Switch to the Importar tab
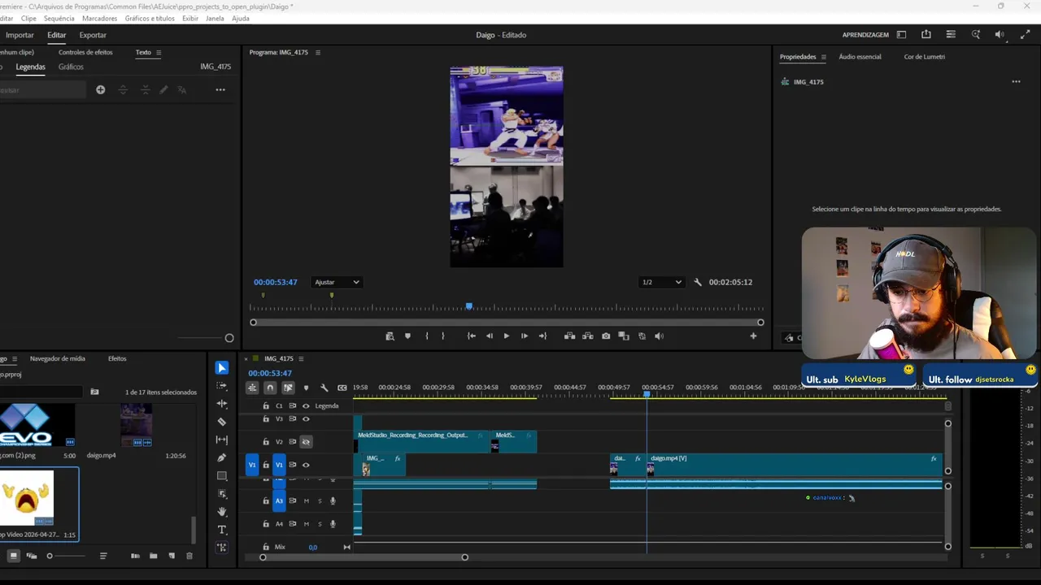 click(x=20, y=35)
